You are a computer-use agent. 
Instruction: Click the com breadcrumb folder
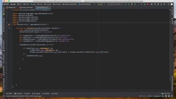click(x=40, y=4)
